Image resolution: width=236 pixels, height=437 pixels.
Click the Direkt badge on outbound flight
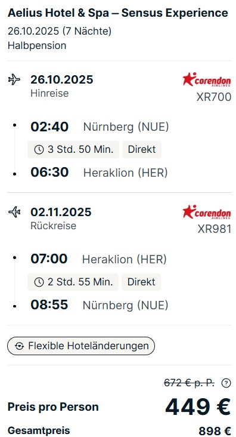tap(142, 150)
